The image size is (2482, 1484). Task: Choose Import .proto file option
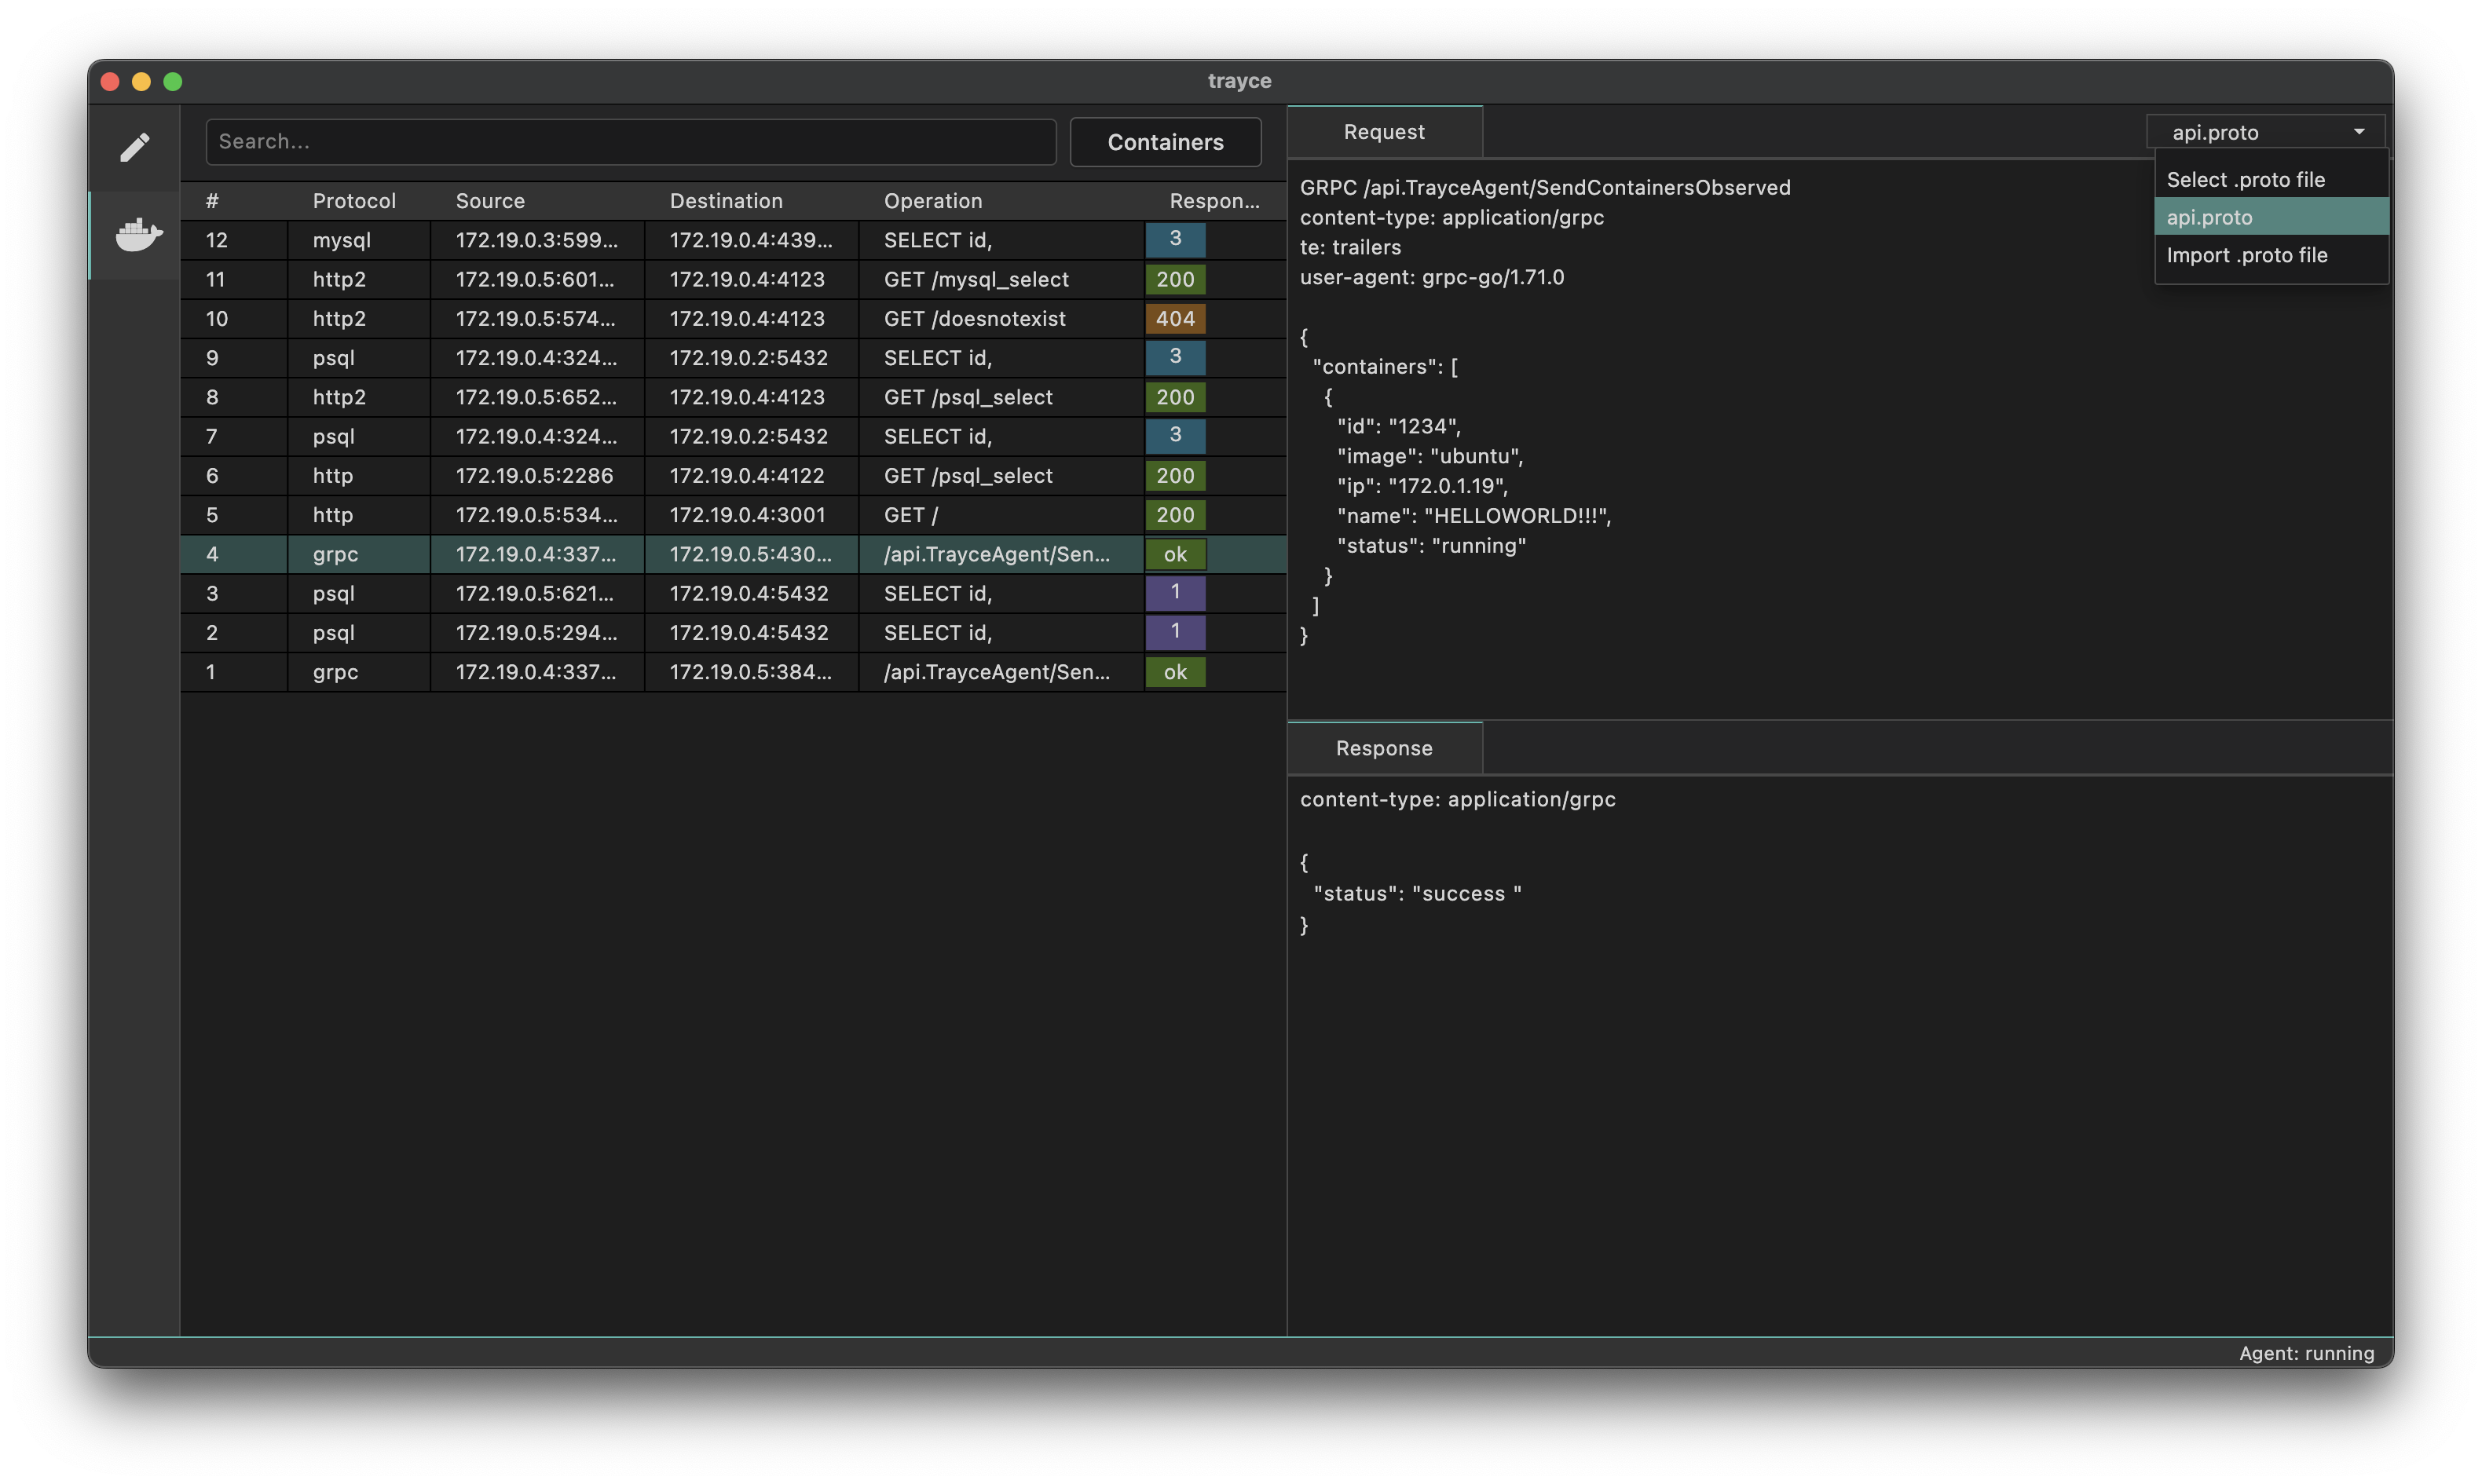[2271, 255]
